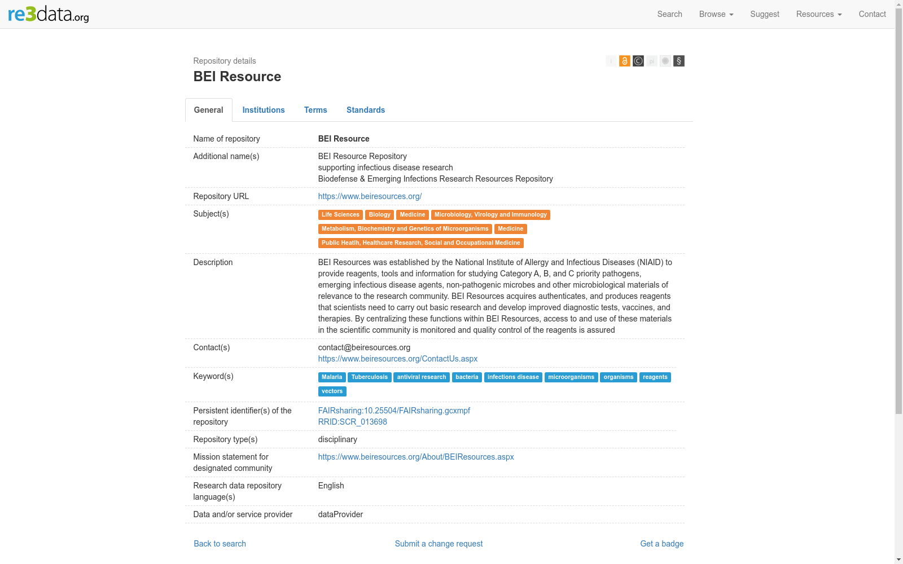Click the vertical scrollbar thumb

click(898, 211)
